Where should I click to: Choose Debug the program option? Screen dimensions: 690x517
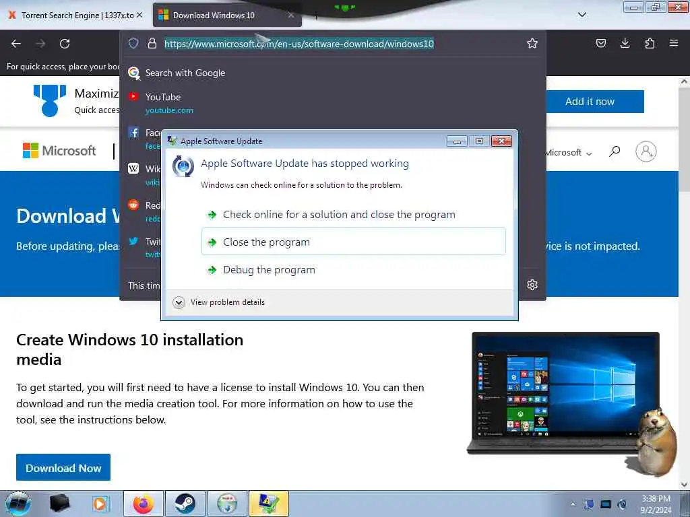354,269
